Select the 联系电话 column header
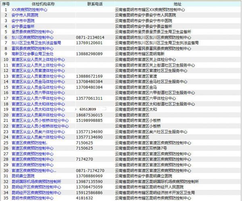Screen dimensions: 242x201 [94, 3]
